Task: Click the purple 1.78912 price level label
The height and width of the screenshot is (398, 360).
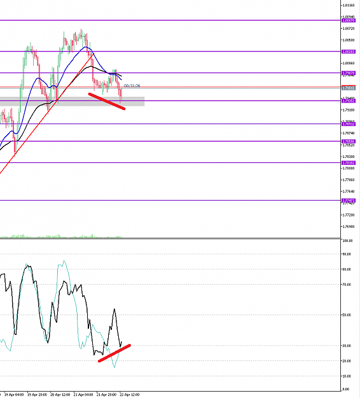Action: point(349,124)
